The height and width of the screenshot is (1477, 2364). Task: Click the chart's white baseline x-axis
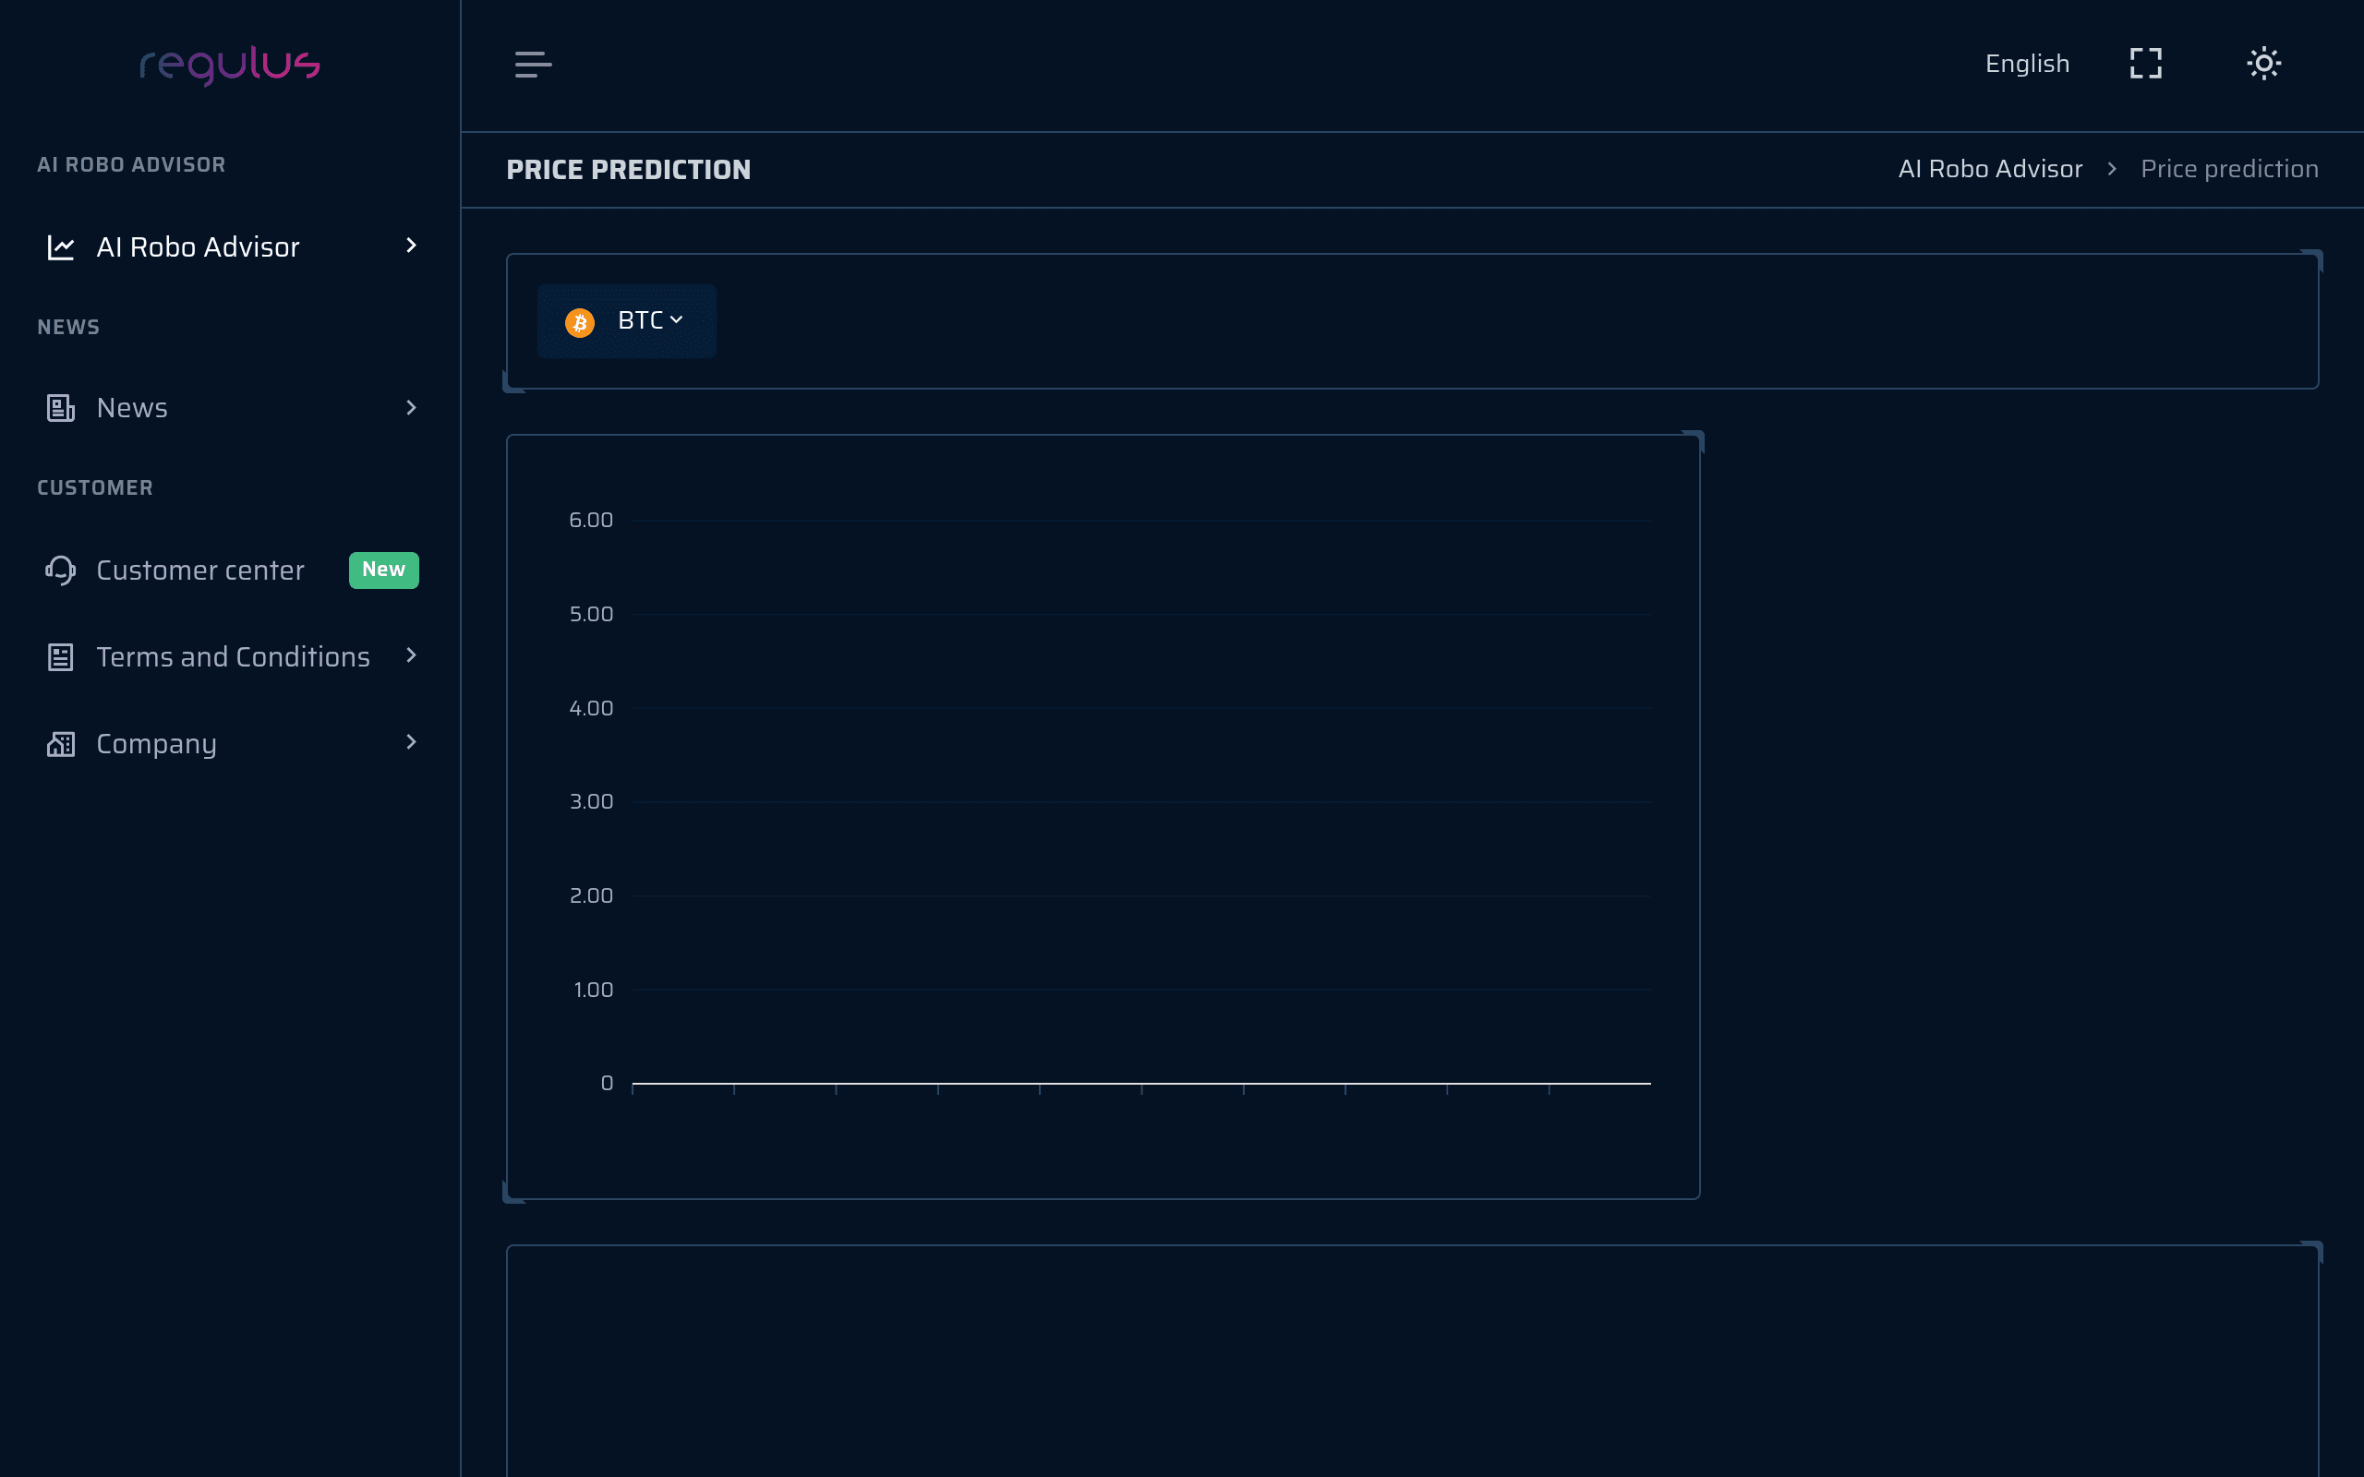coord(1141,1084)
